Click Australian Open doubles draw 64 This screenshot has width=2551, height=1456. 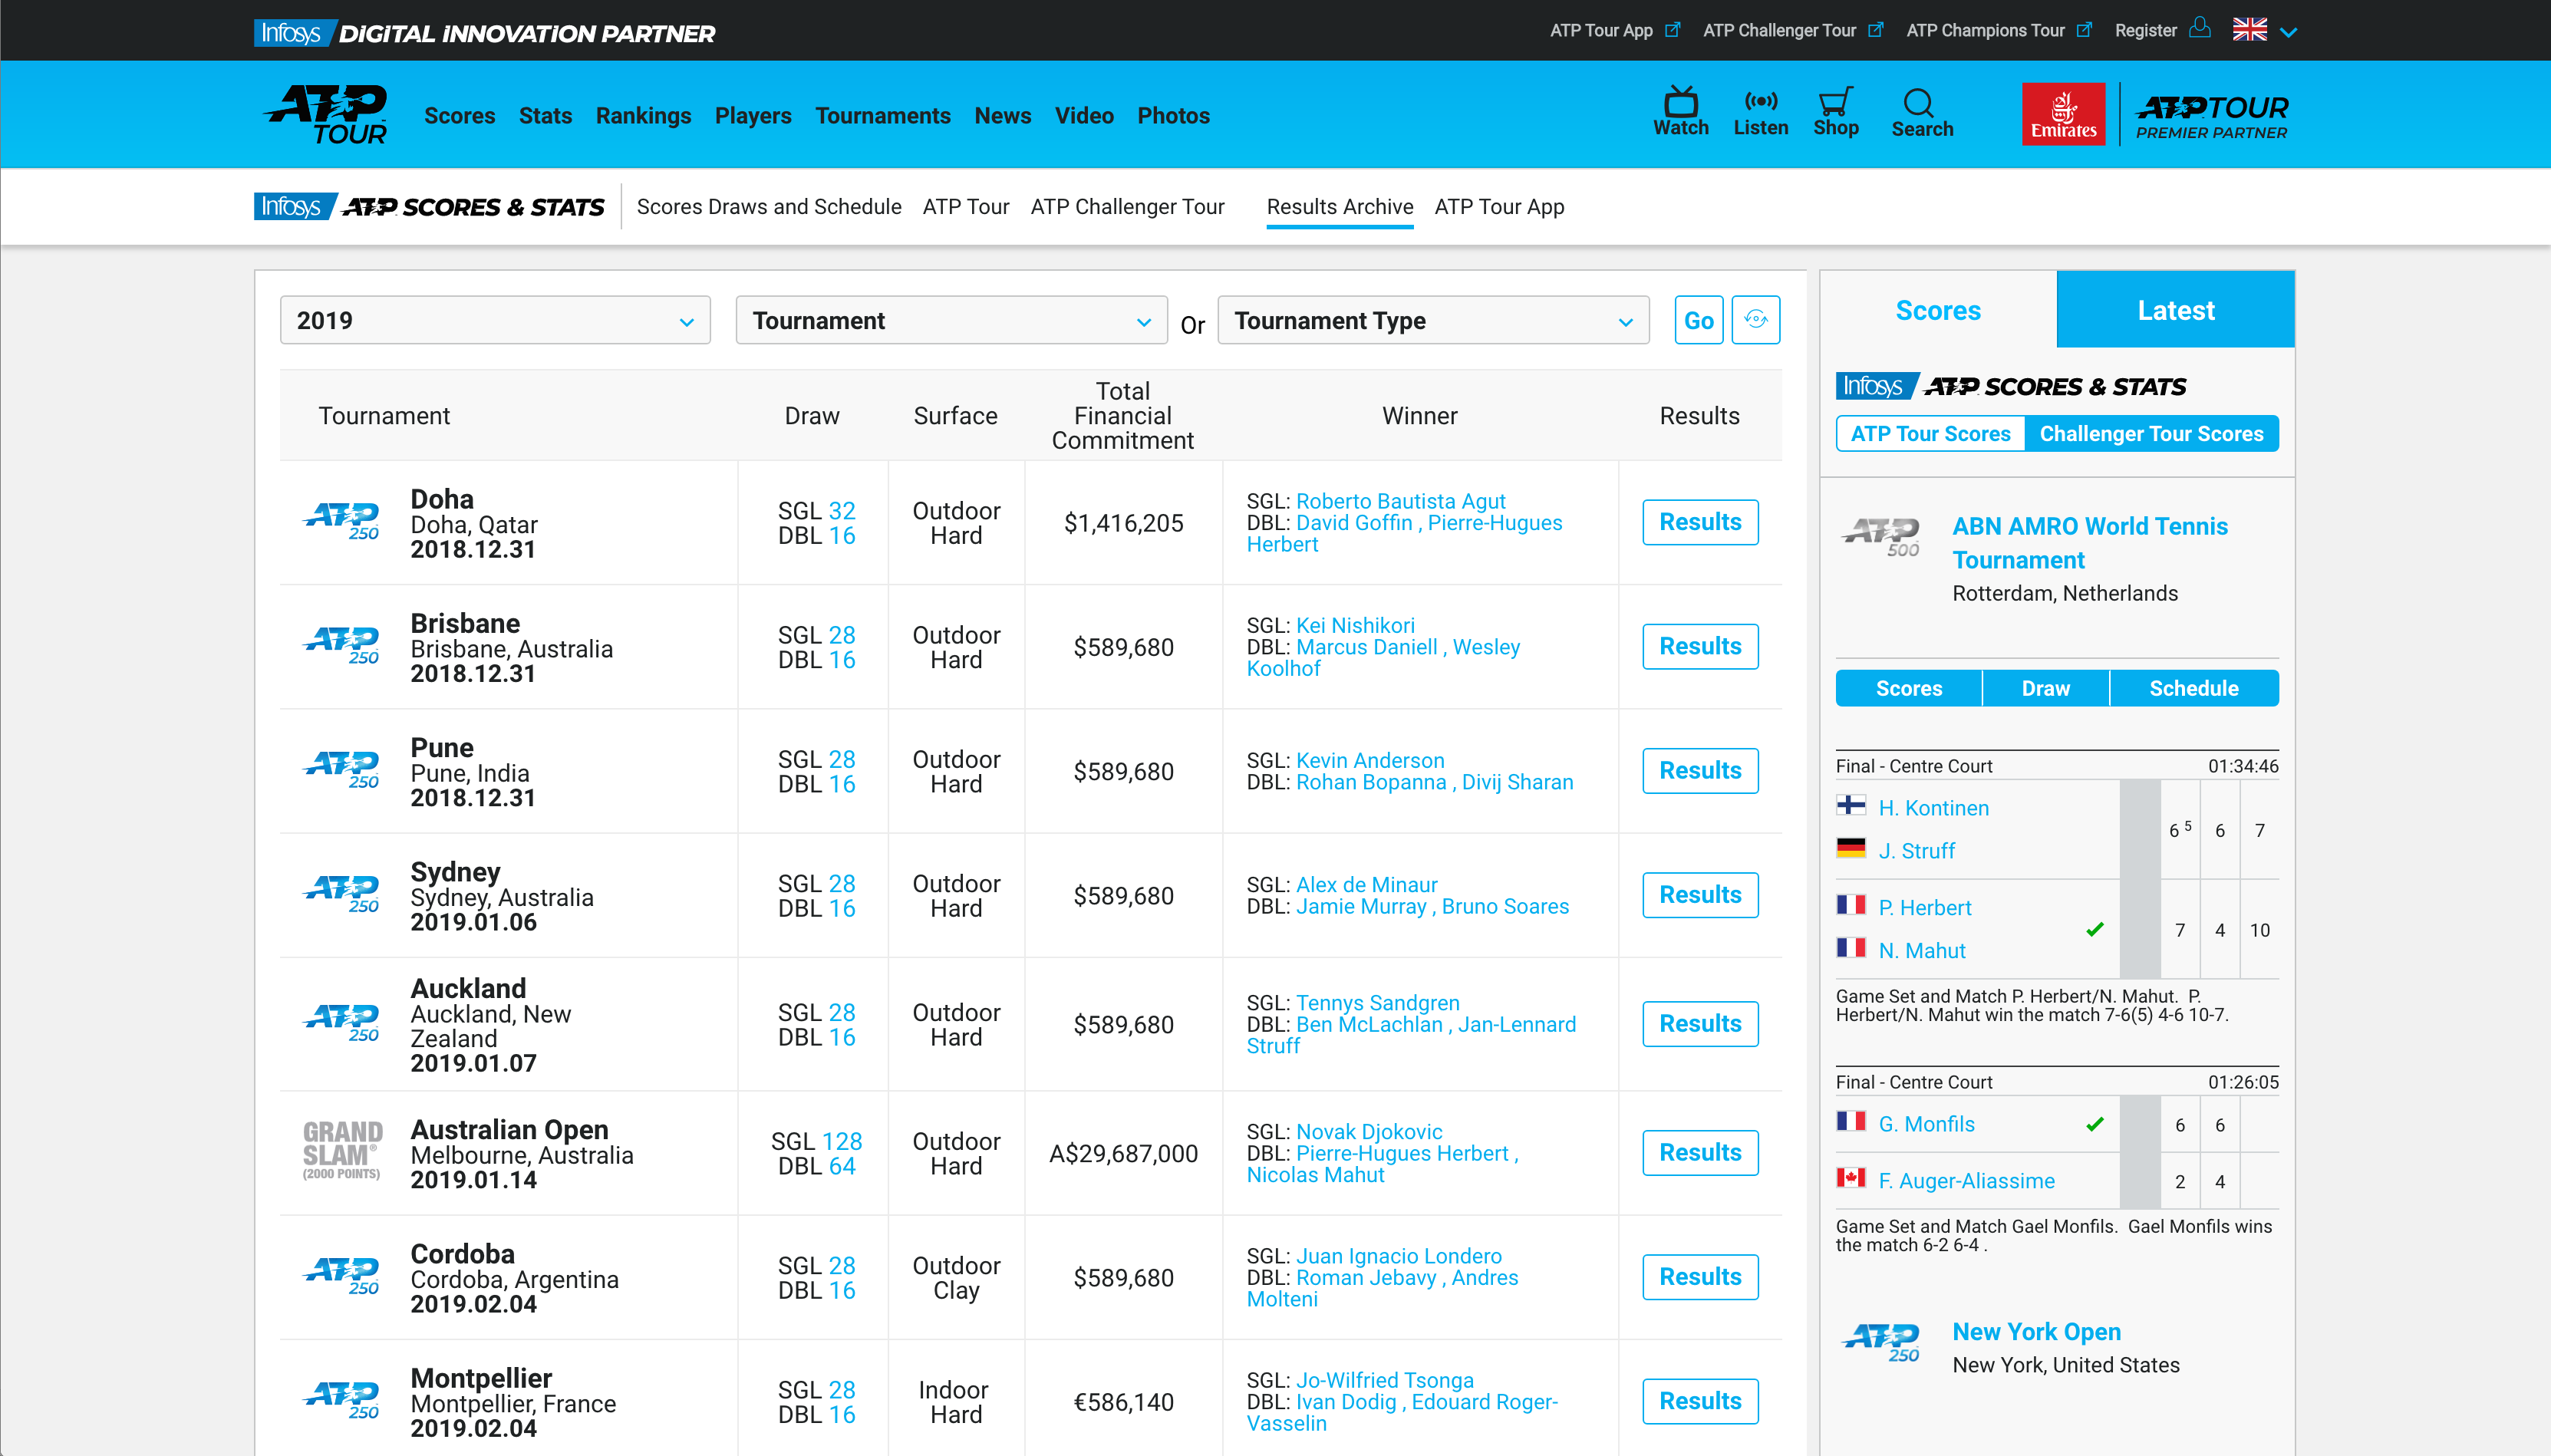(842, 1166)
